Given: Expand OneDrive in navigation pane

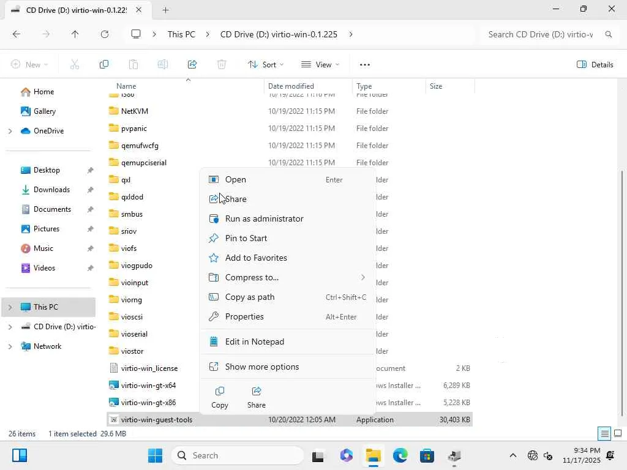Looking at the screenshot, I should point(10,131).
